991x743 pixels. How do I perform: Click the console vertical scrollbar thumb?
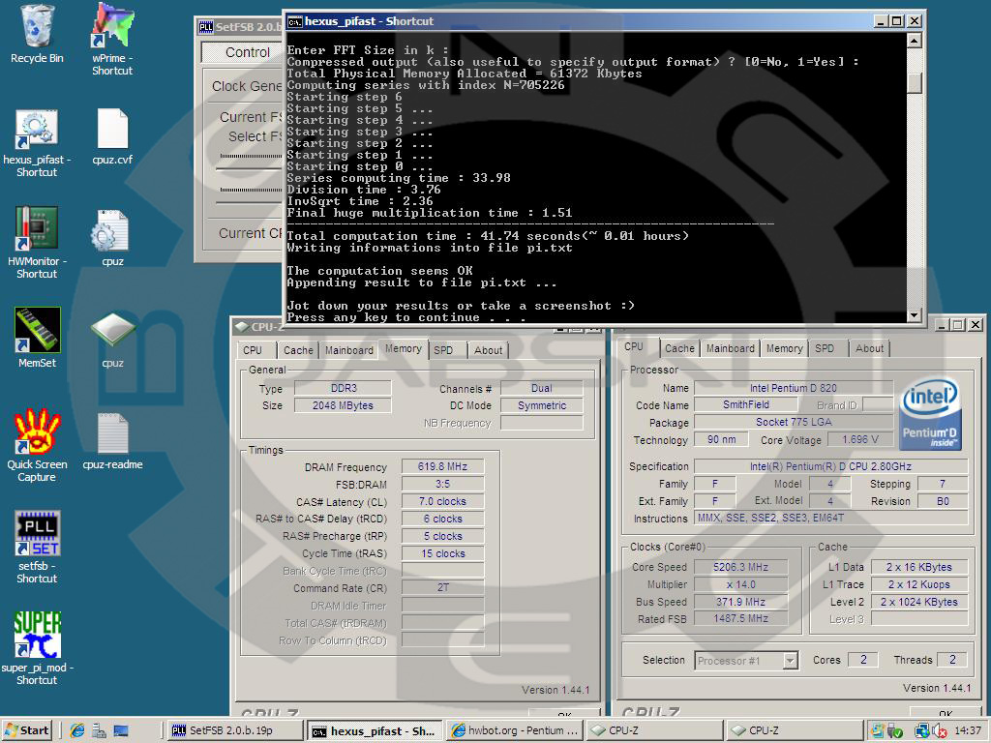point(914,82)
